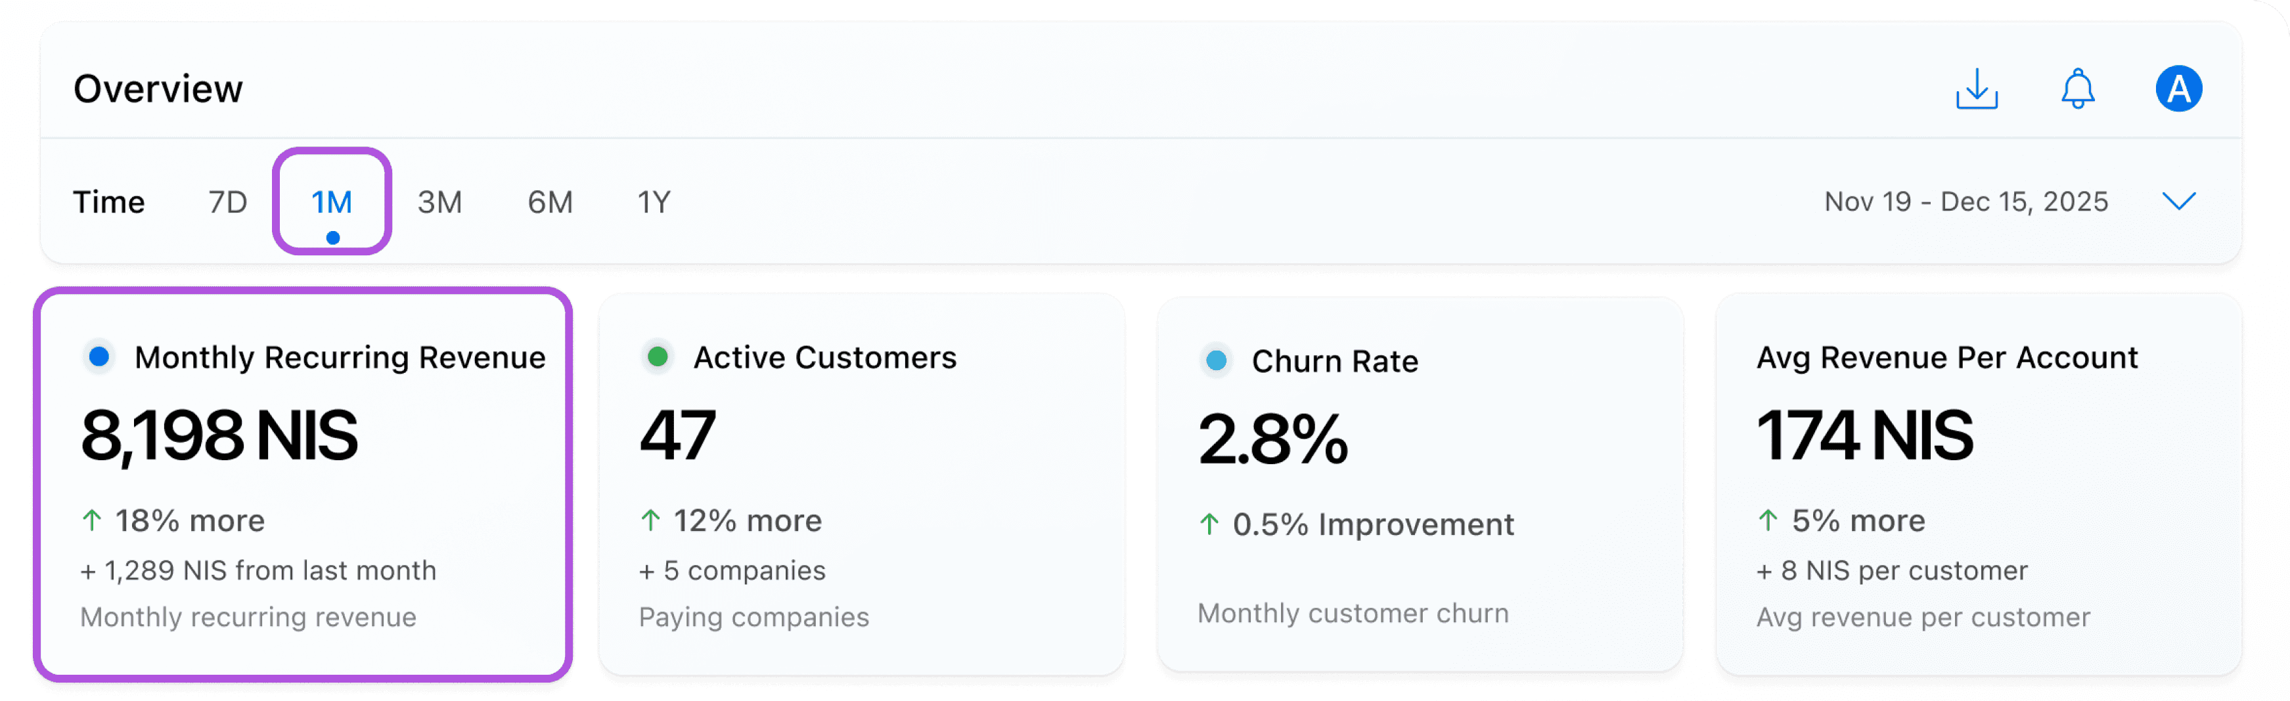Click the green up arrow next to 18% more
This screenshot has width=2290, height=701.
click(x=91, y=520)
